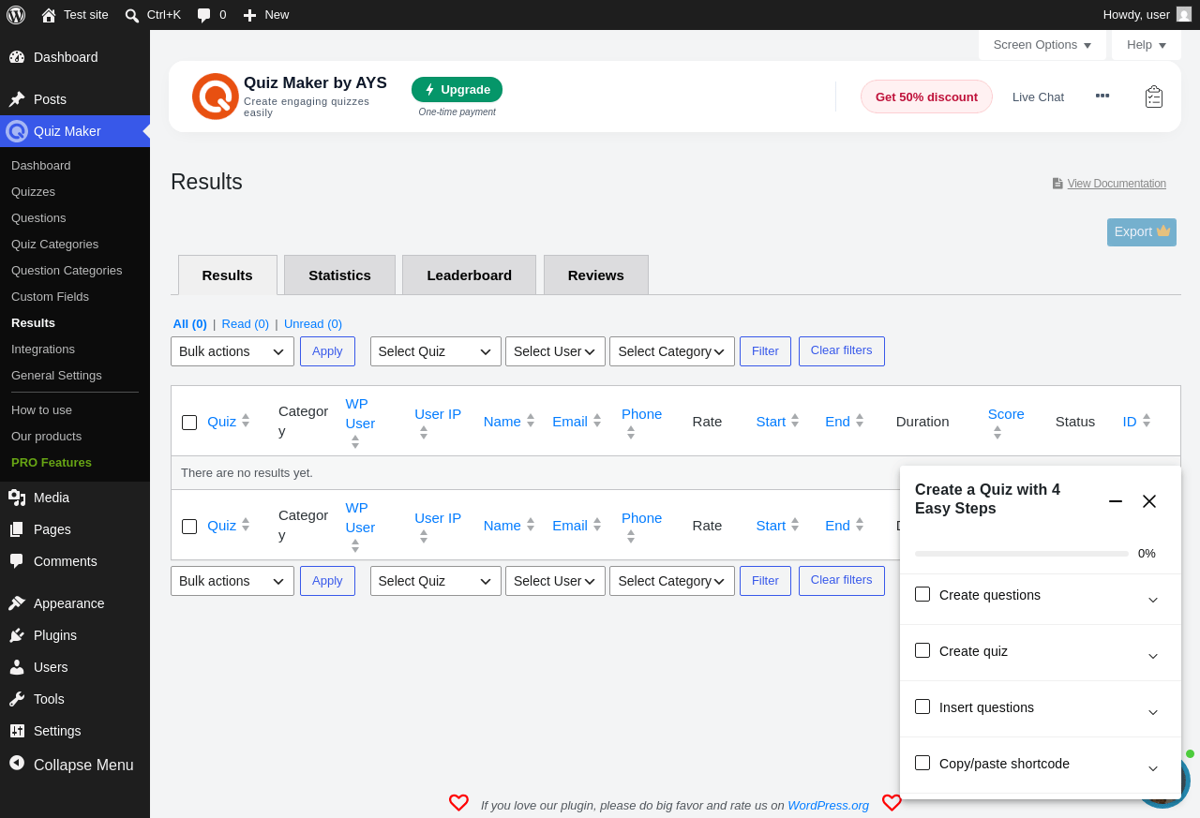Expand the Help panel
1200x818 pixels.
point(1147,45)
